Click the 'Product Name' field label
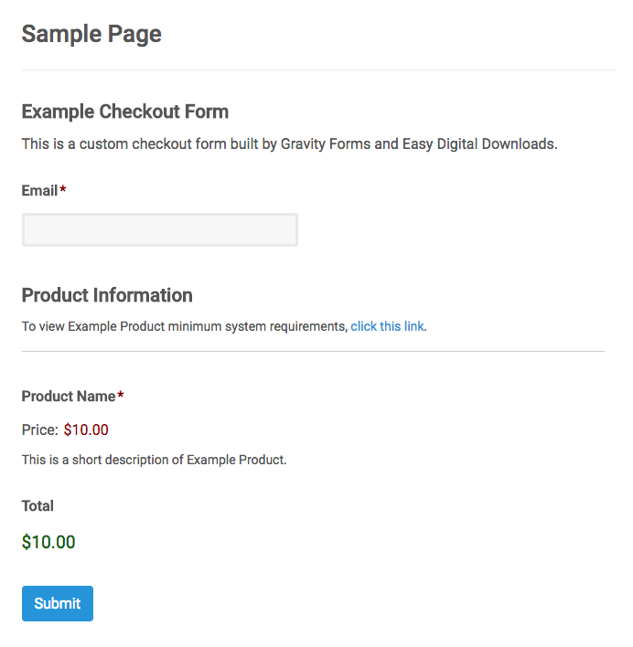This screenshot has width=633, height=647. 69,397
